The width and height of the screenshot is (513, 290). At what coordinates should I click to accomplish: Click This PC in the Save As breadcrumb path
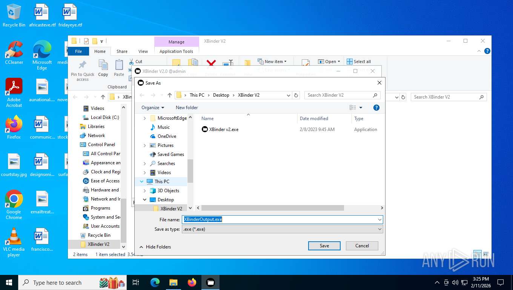click(x=197, y=95)
